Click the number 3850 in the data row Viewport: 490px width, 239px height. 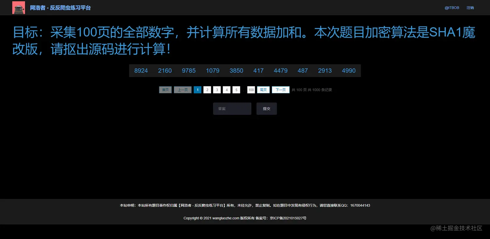236,71
